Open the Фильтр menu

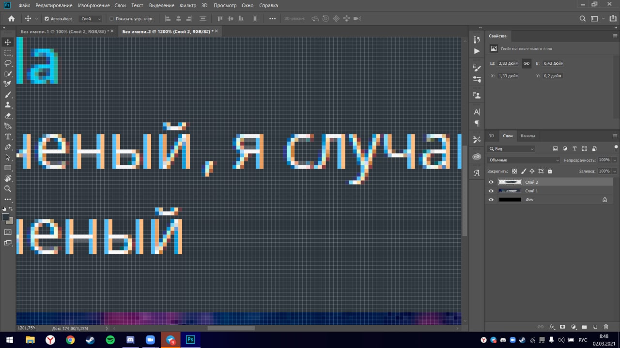[x=188, y=5]
